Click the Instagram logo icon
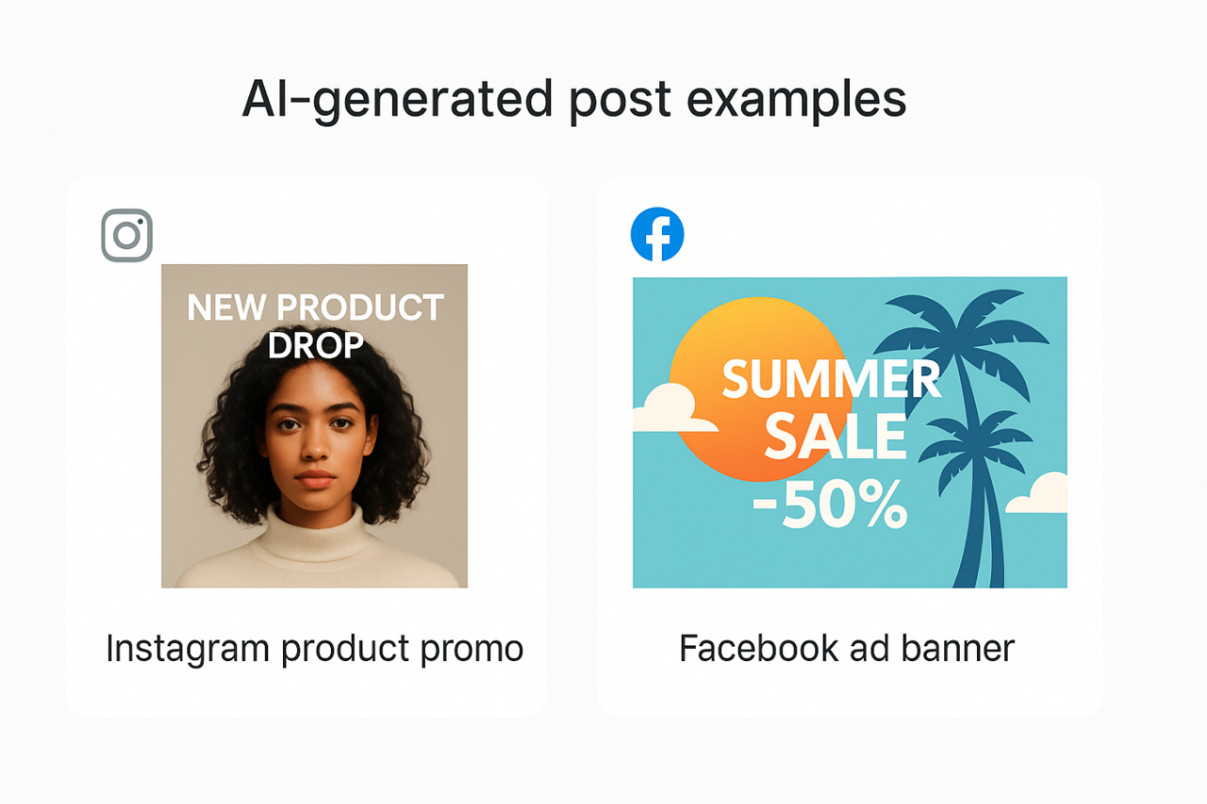The width and height of the screenshot is (1207, 804). (127, 235)
